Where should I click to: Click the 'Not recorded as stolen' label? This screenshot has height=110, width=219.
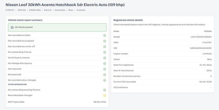click(x=19, y=35)
